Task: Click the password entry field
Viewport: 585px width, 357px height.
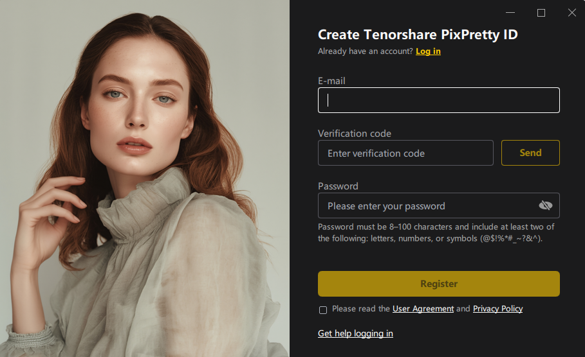Action: [425, 205]
